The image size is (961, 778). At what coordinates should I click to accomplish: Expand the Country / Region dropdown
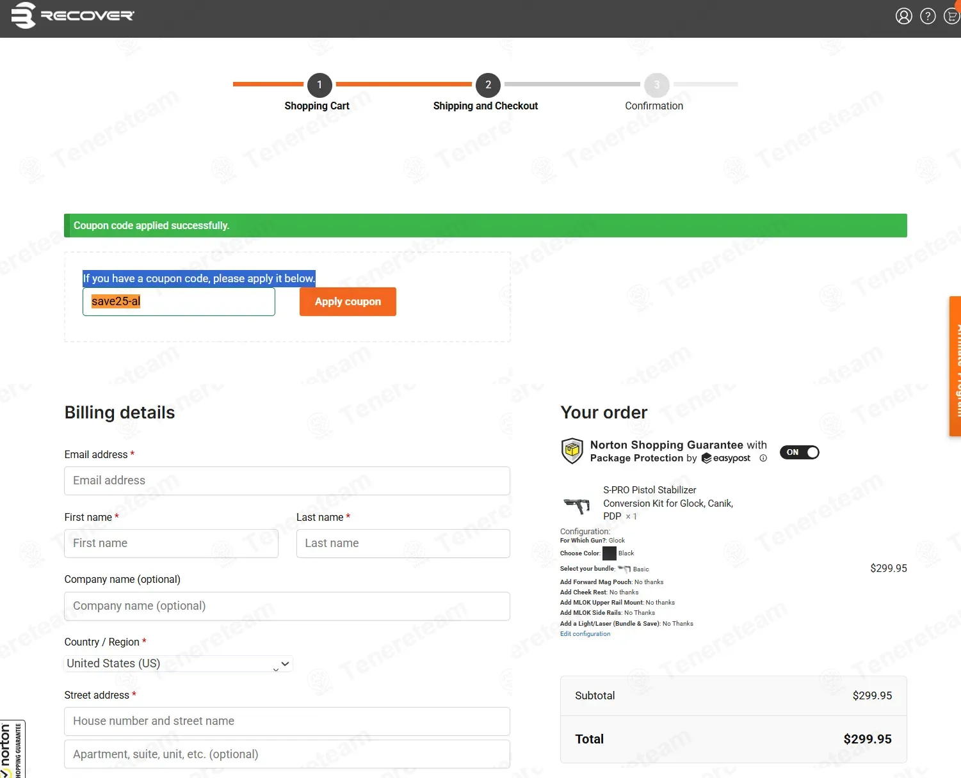(x=179, y=663)
